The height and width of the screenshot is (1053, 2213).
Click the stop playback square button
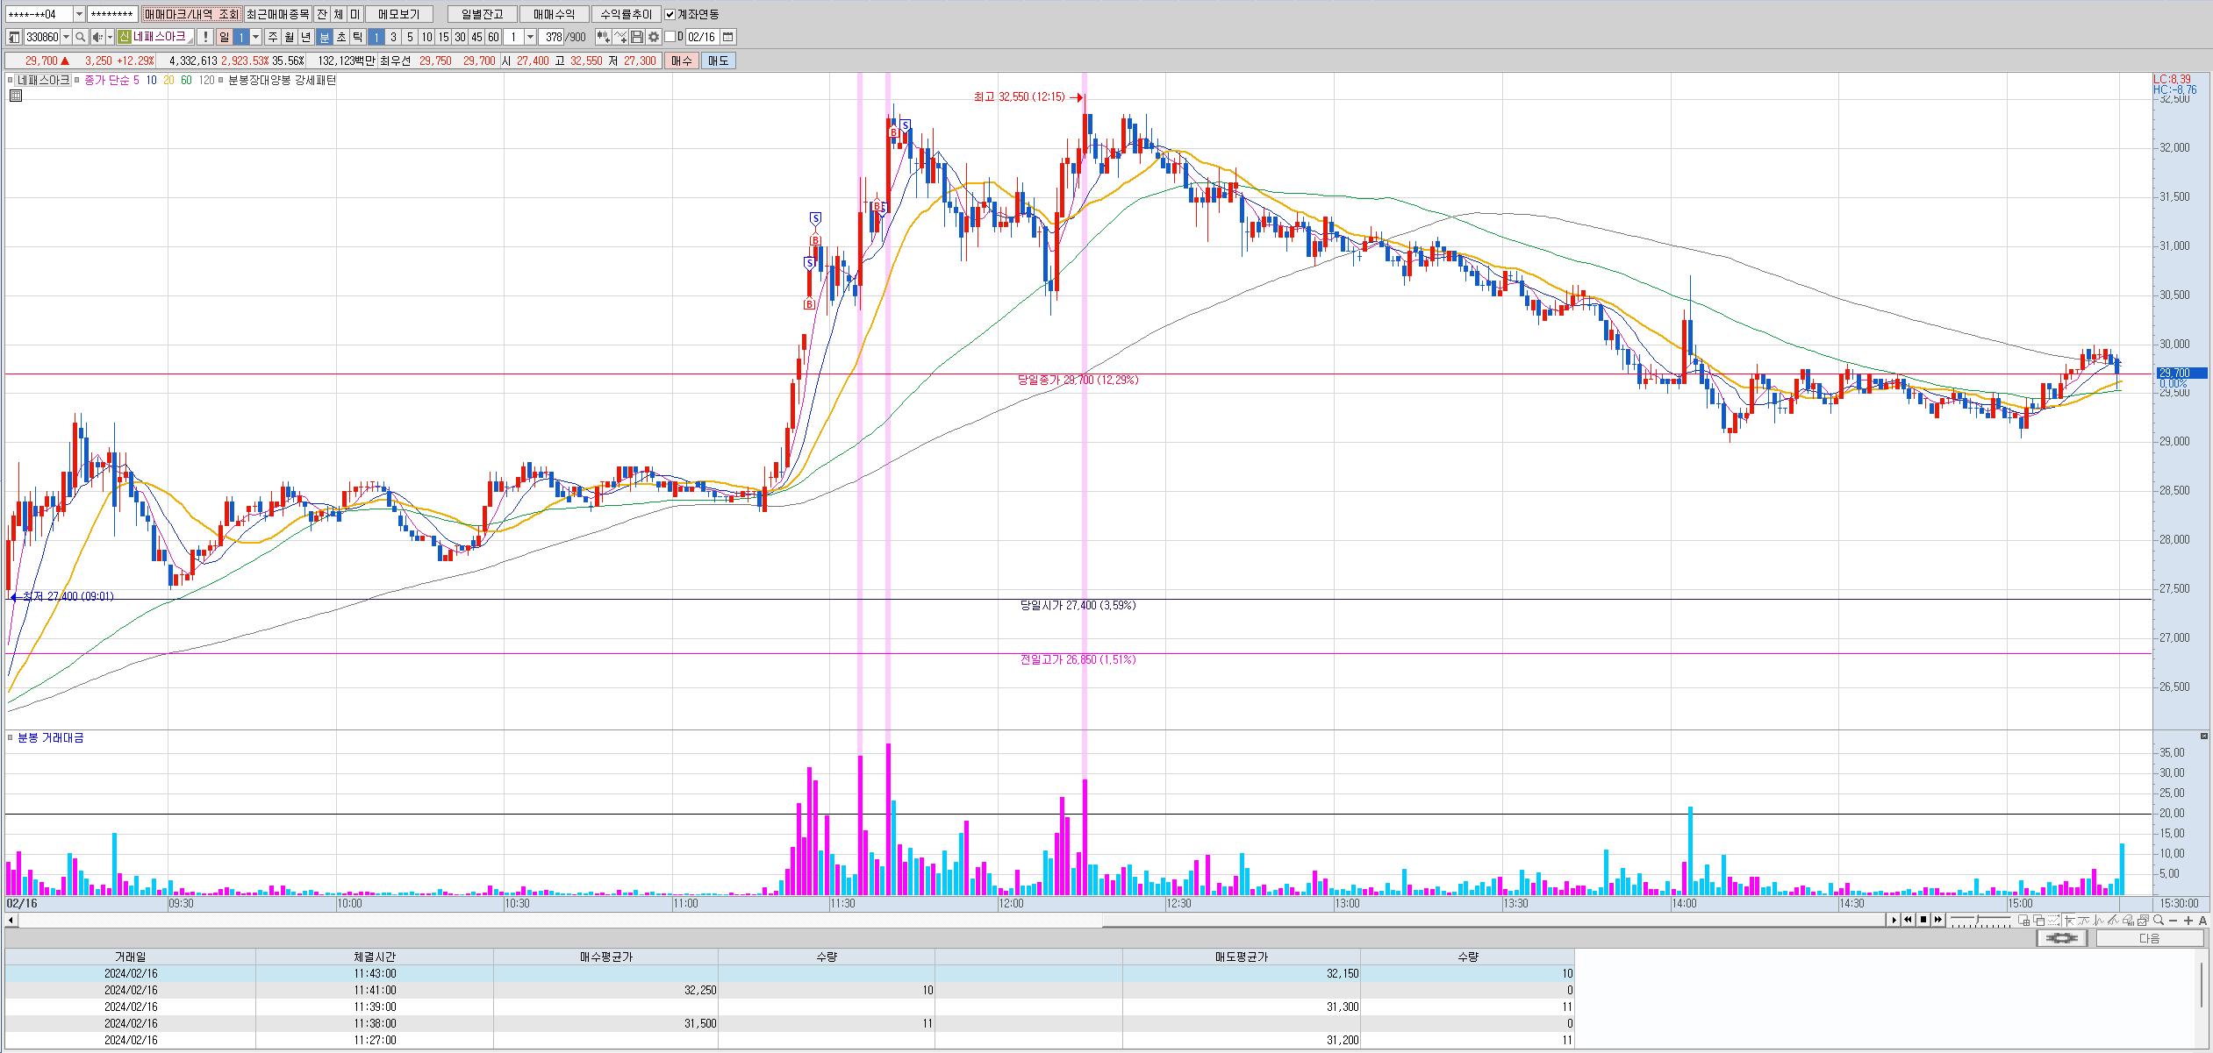(1923, 920)
